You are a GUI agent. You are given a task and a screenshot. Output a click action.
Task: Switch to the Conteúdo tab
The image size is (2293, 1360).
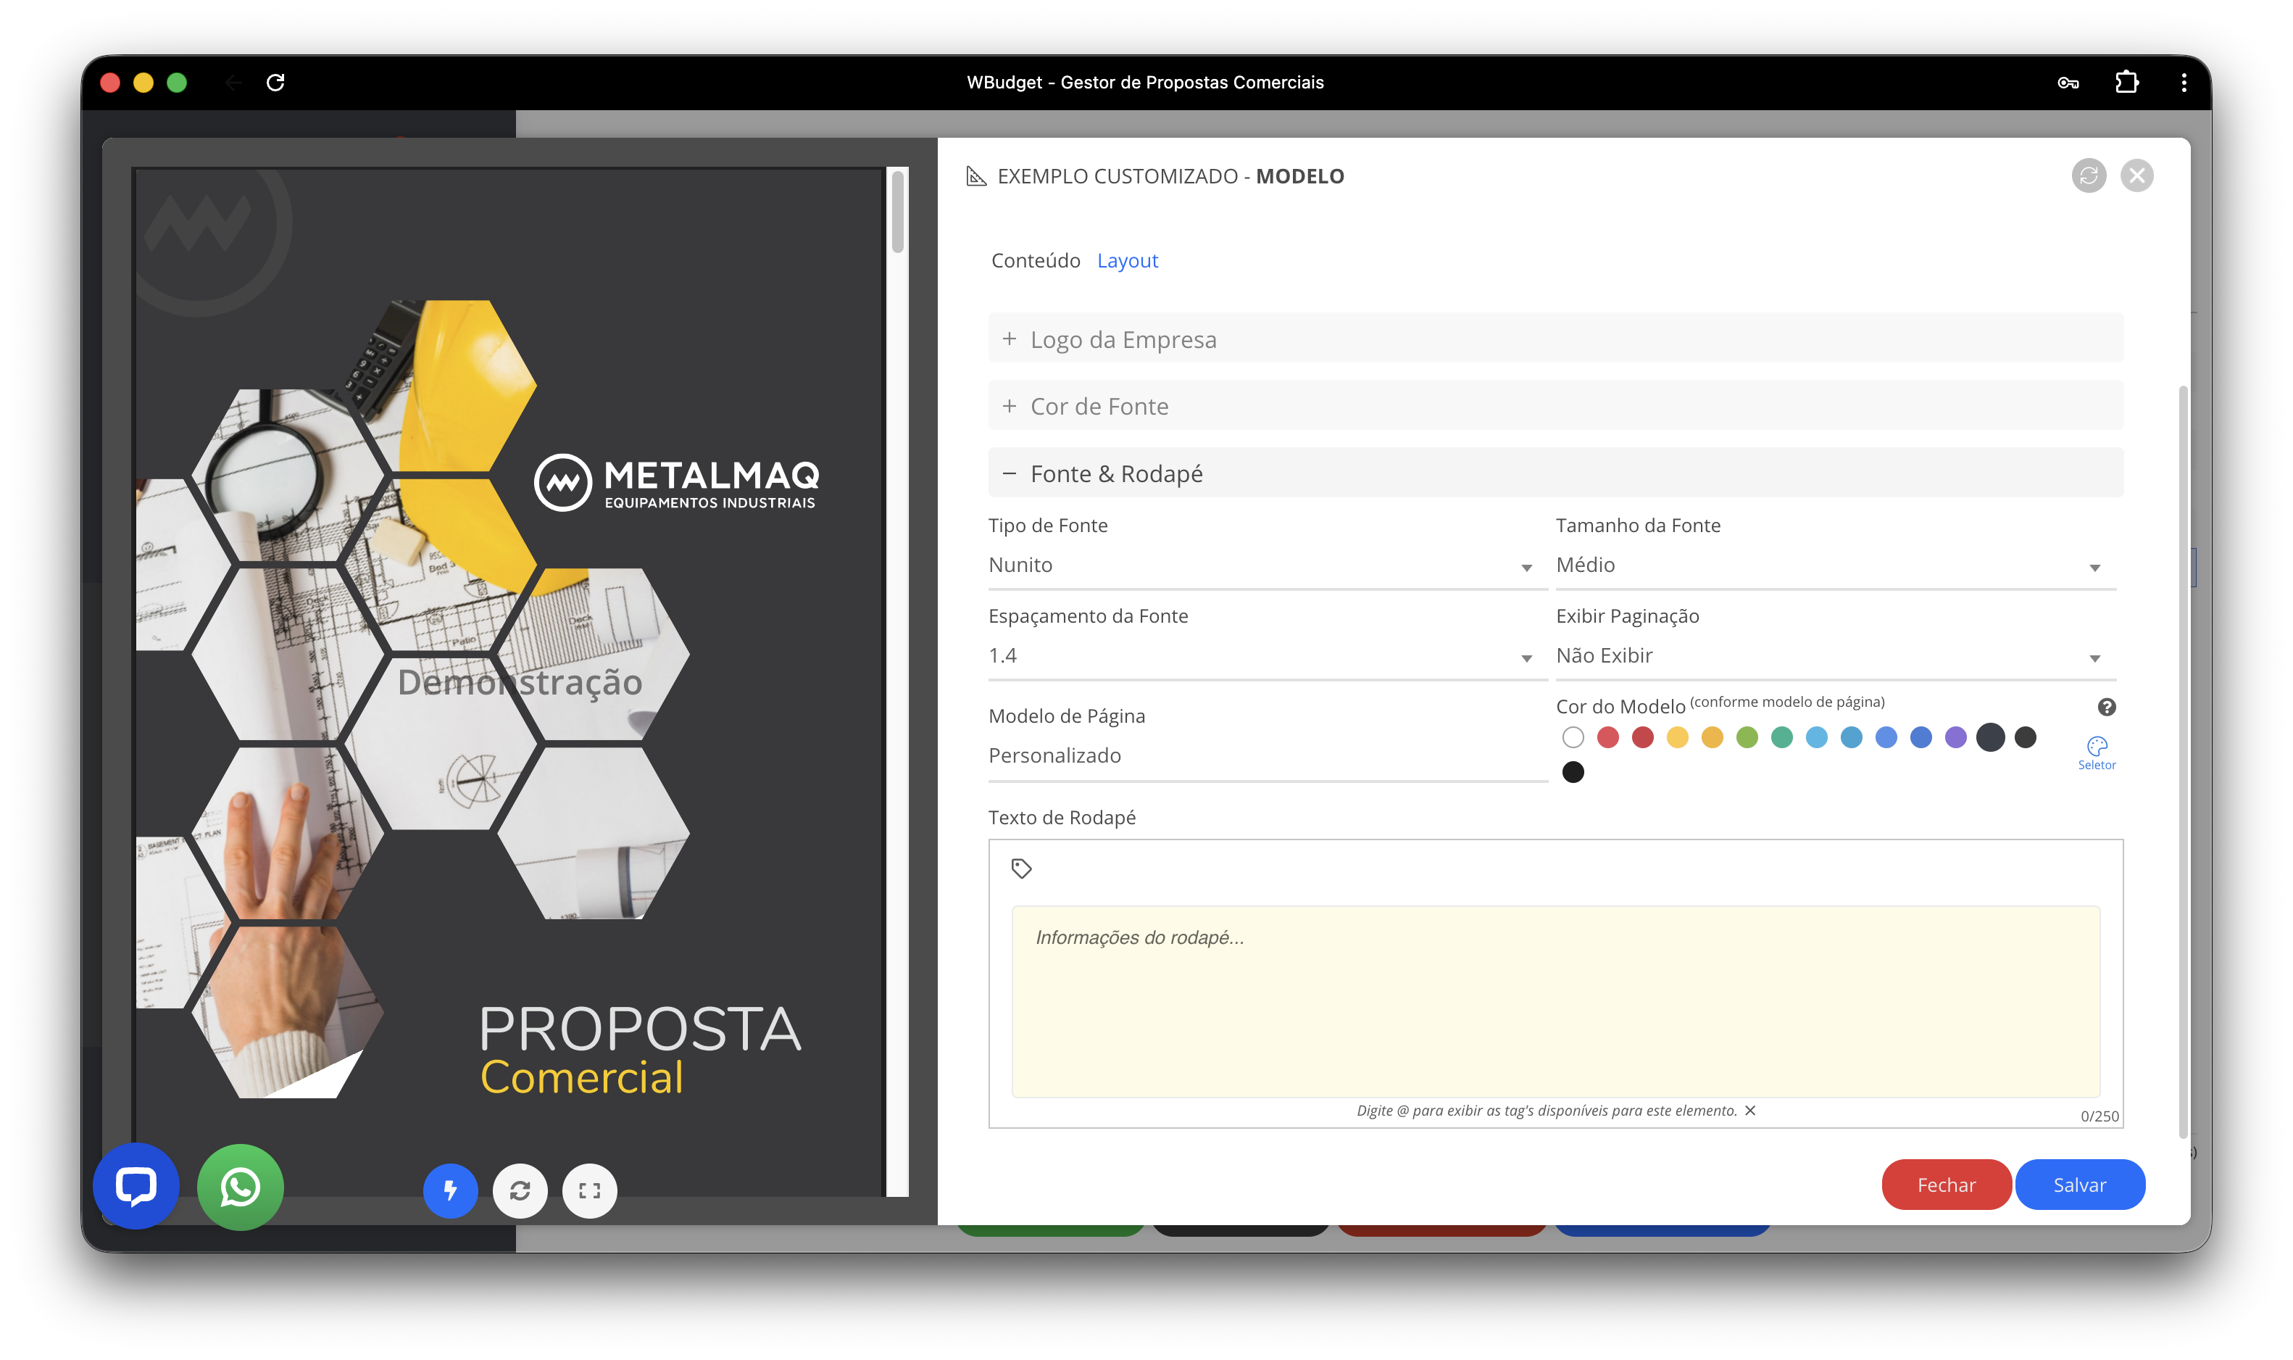(x=1035, y=260)
